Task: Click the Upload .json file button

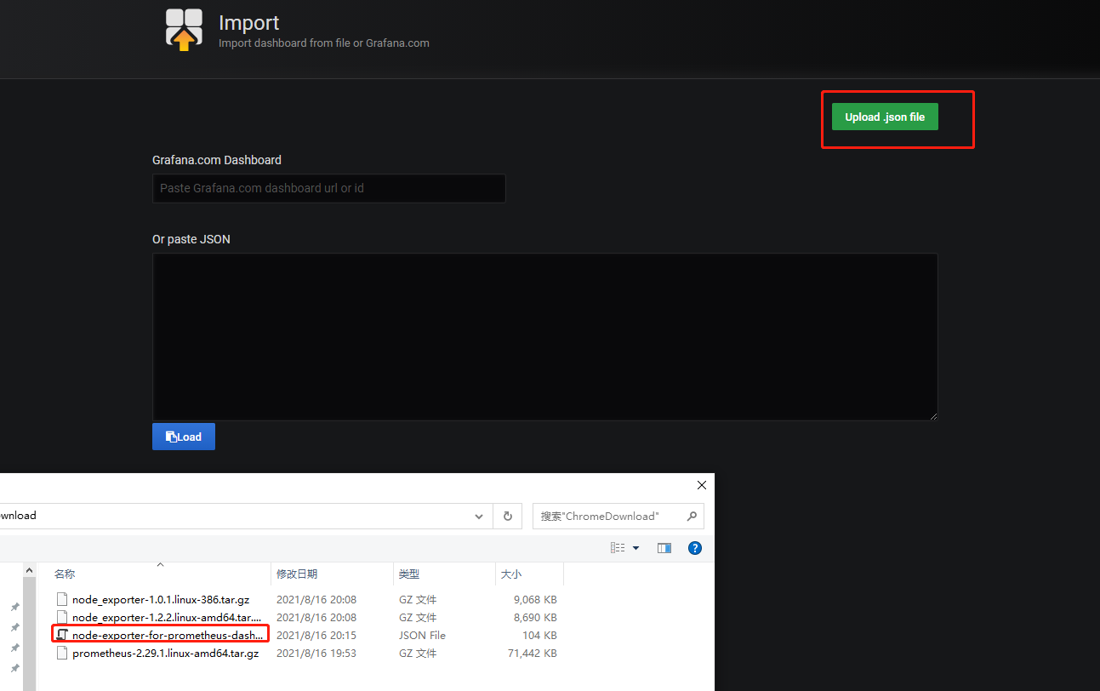Action: [885, 117]
